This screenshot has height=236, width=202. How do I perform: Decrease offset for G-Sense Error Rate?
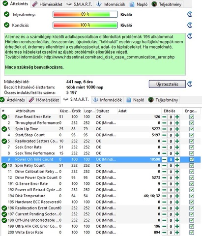tap(164, 184)
